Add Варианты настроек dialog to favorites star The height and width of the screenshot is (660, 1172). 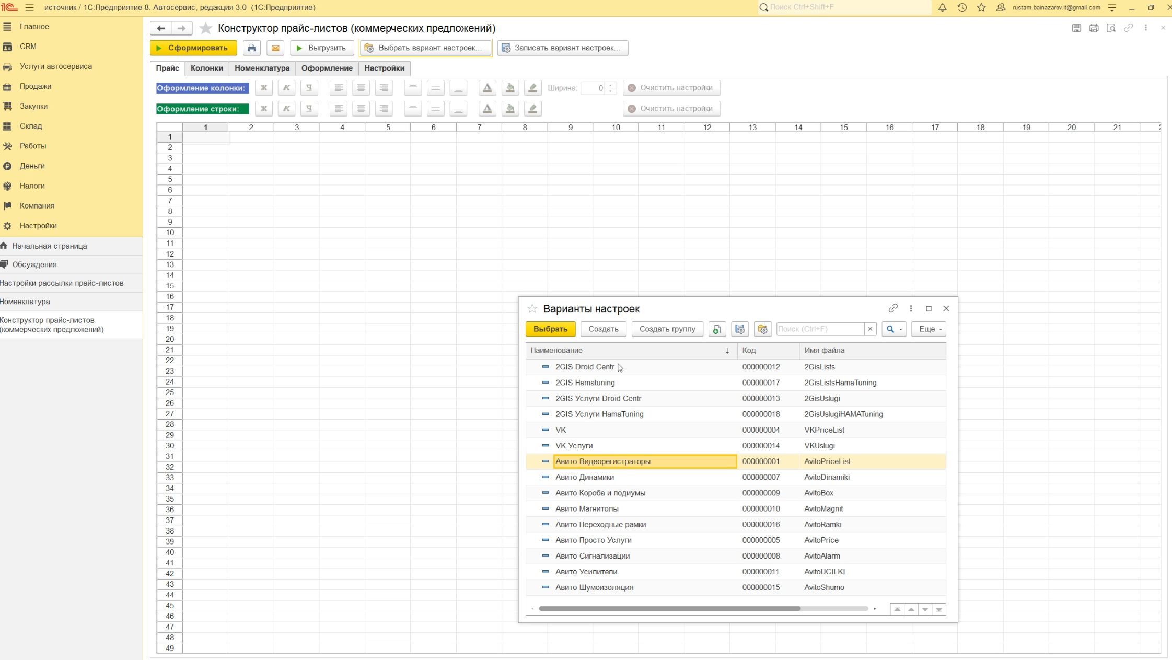coord(532,309)
